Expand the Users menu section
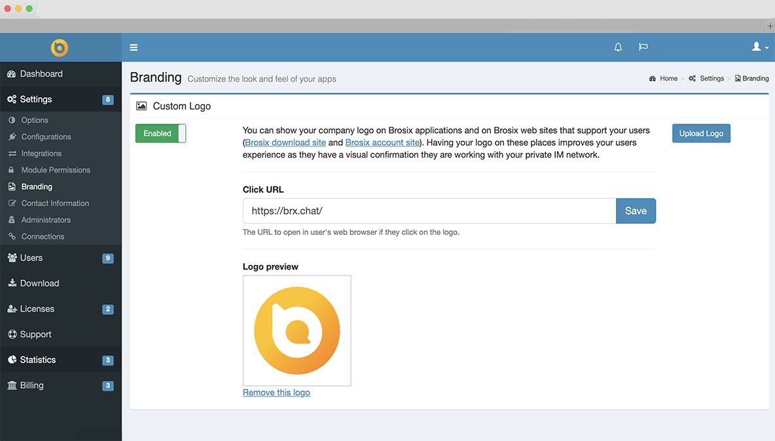775x441 pixels. (x=61, y=258)
